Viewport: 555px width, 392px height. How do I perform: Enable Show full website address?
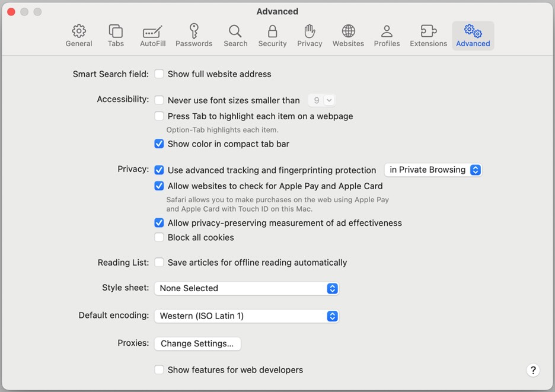[159, 74]
